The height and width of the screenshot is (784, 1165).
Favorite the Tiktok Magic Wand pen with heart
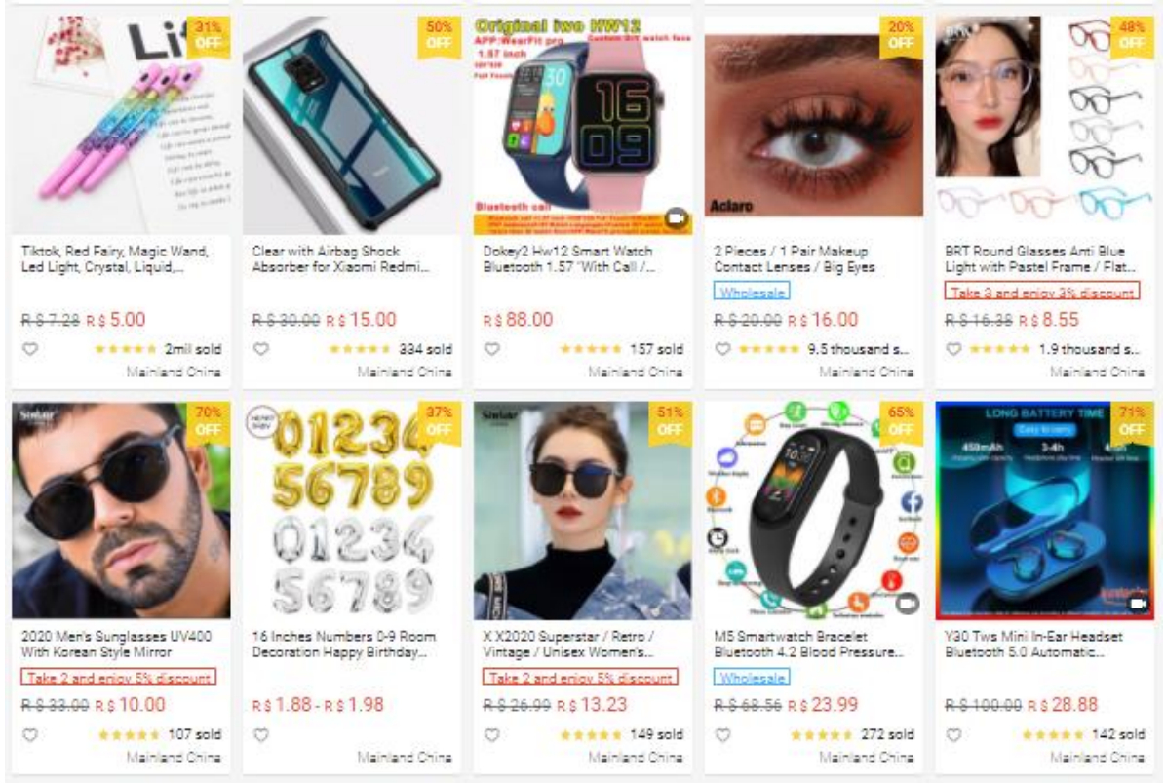pos(30,349)
